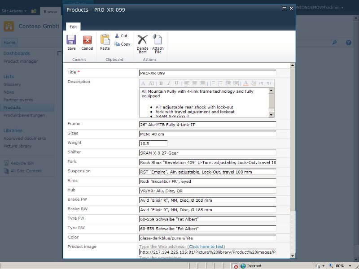Click into the Weight input field
359x269 pixels.
pyautogui.click(x=153, y=143)
